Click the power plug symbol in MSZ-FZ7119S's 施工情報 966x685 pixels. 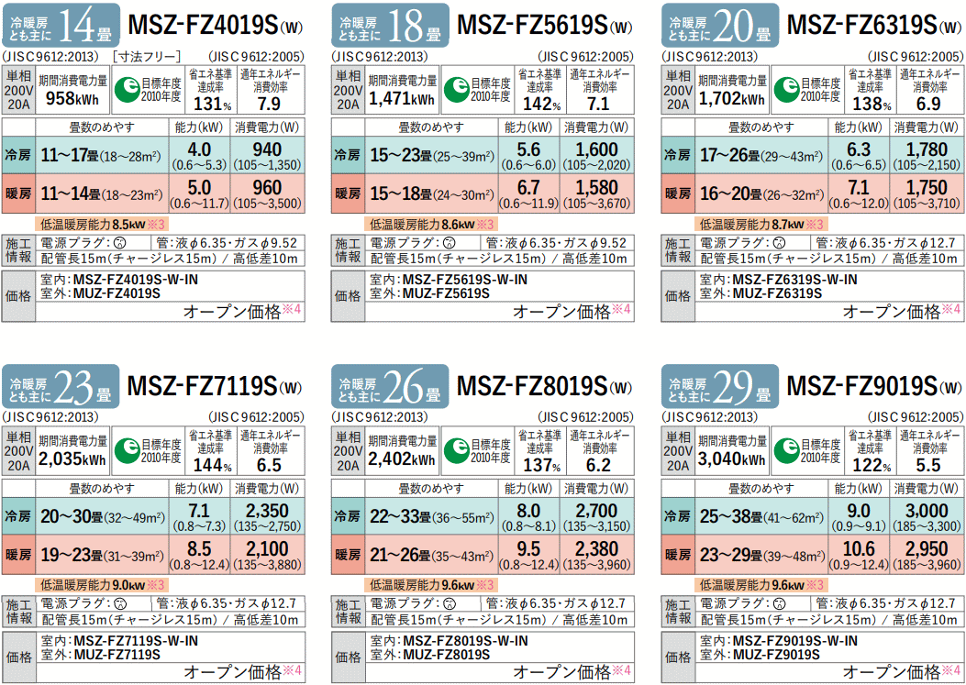pyautogui.click(x=122, y=603)
